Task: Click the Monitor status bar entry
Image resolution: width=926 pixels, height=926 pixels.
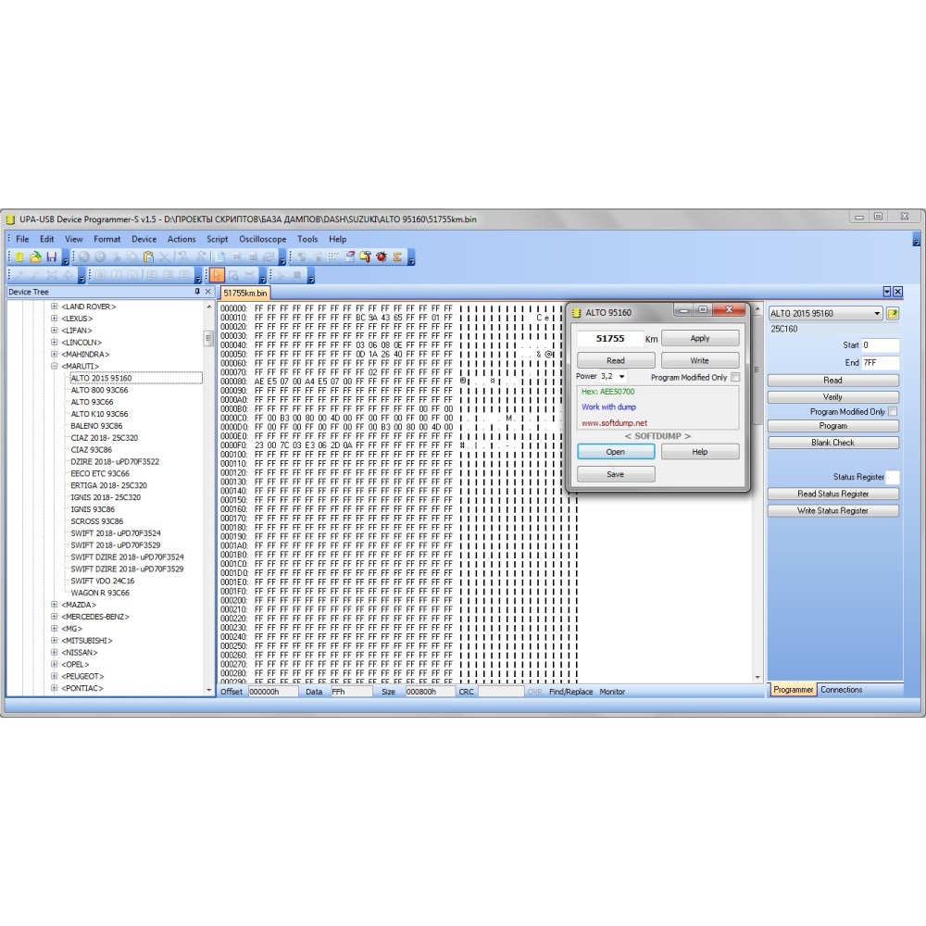Action: 612,692
